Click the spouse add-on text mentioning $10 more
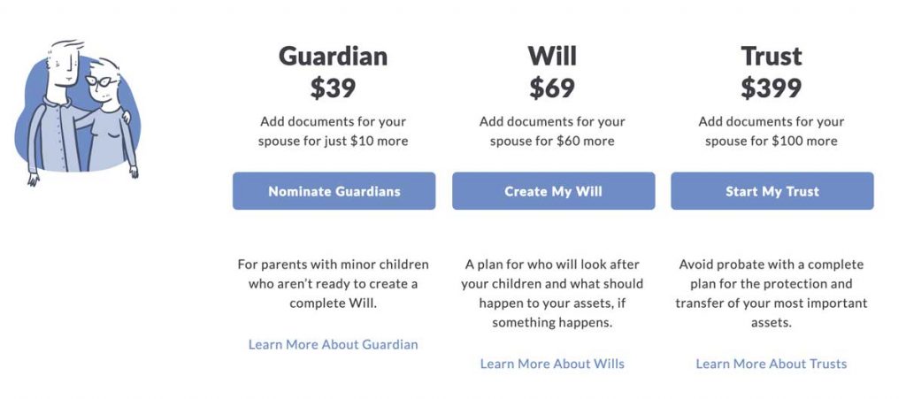This screenshot has height=399, width=906. pos(333,132)
